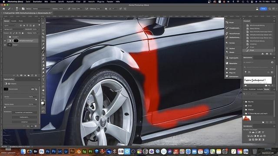
Task: Select the Hand tool
Action: (x=43, y=90)
